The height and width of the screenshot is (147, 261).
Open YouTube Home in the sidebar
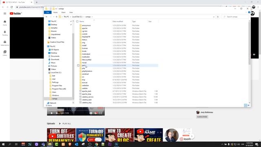click(x=5, y=23)
